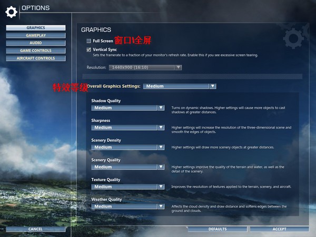Click the Options gear icon
This screenshot has height=237, width=316.
tap(11, 12)
